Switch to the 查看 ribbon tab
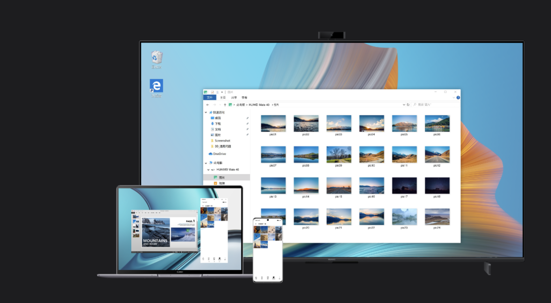The width and height of the screenshot is (551, 303). (244, 98)
